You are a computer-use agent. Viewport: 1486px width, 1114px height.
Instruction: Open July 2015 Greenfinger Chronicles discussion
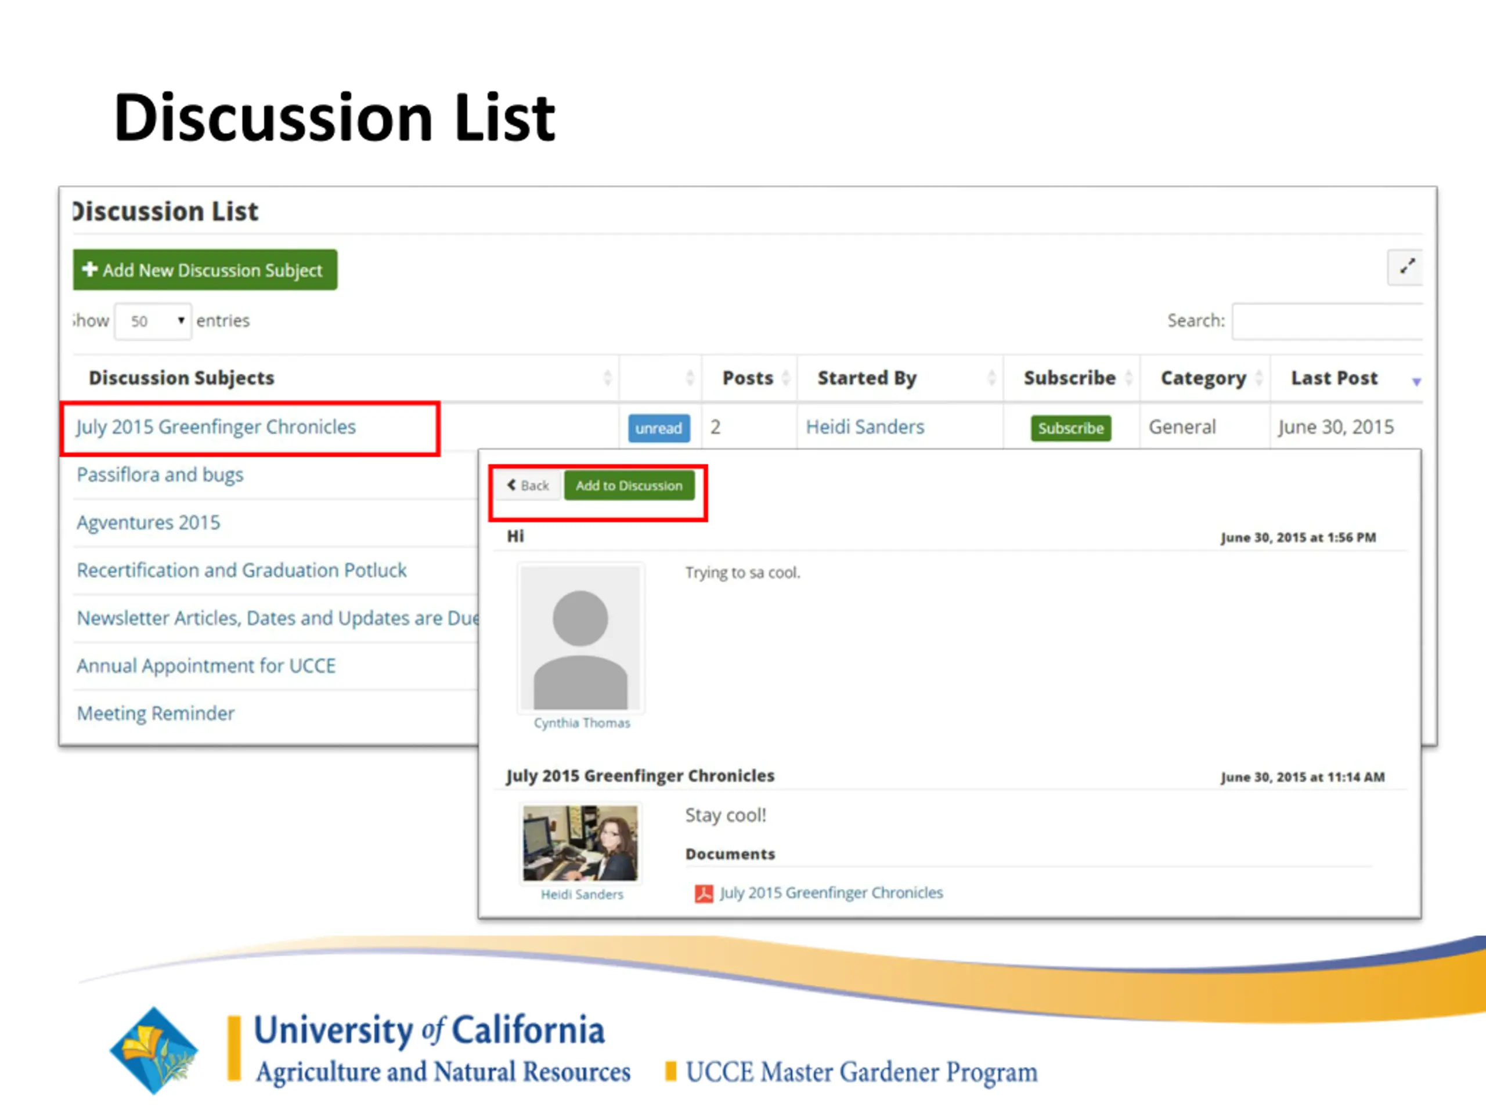click(216, 426)
